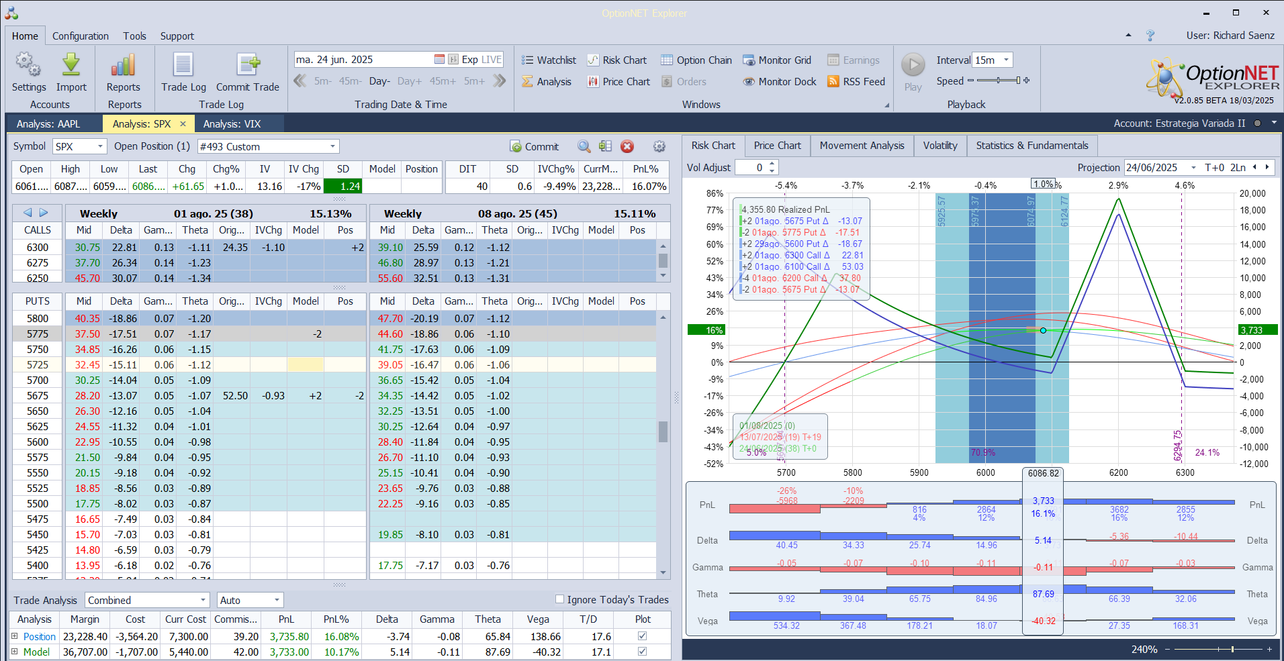Expand the Position row in Trade Analysis

point(14,635)
